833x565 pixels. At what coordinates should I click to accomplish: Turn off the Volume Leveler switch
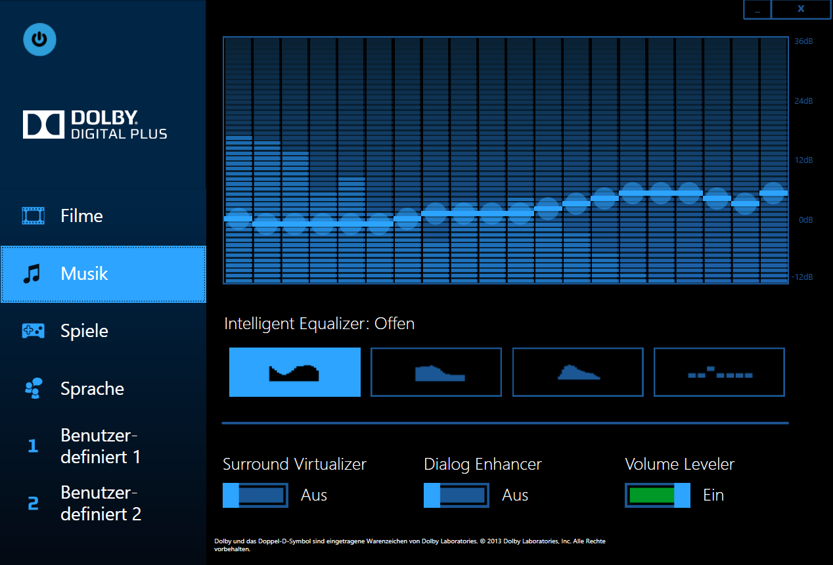click(658, 495)
